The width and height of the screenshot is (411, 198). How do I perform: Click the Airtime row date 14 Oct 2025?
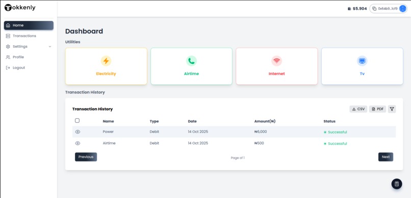(198, 143)
